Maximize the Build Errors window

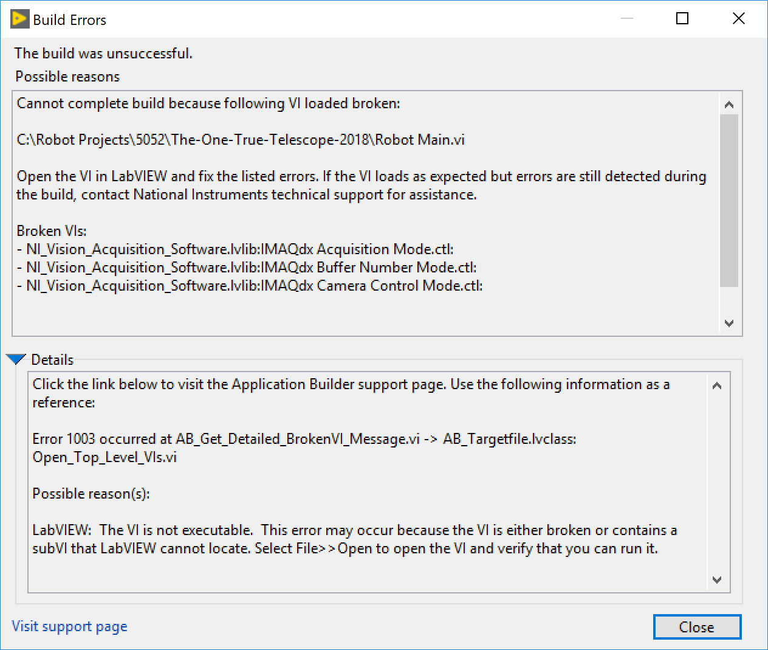(682, 19)
